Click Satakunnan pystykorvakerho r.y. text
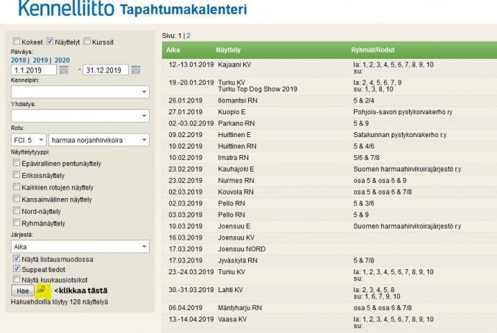The height and width of the screenshot is (333, 497). [401, 135]
